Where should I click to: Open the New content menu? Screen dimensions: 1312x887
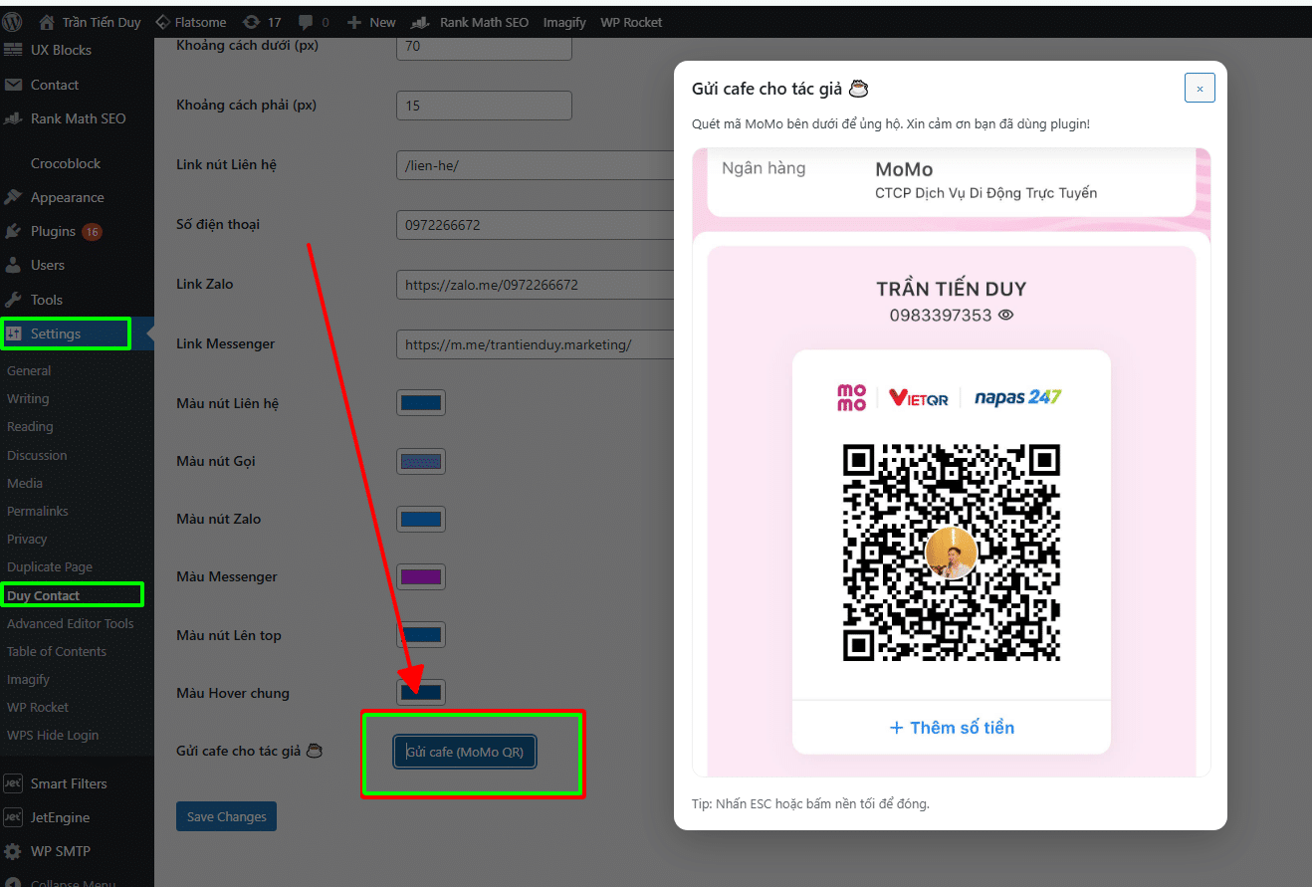371,22
